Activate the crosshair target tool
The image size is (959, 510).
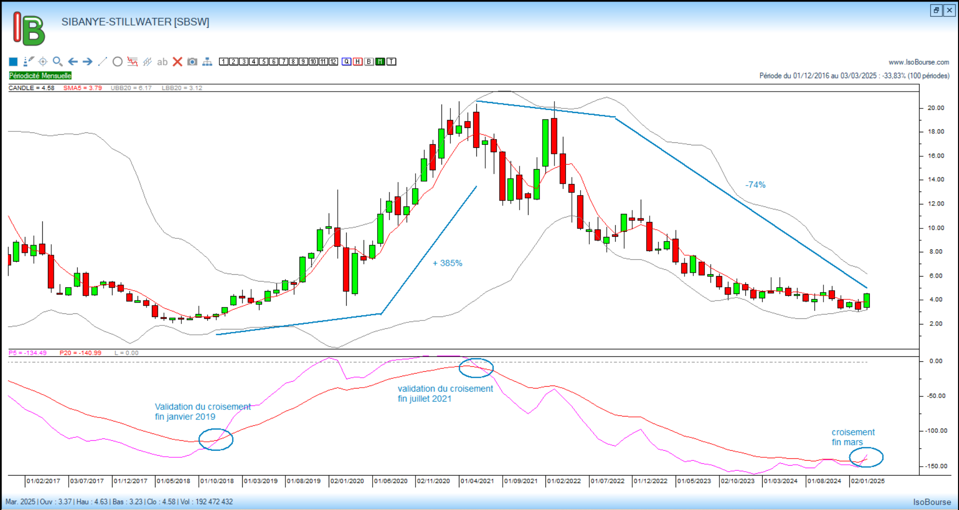pos(43,62)
